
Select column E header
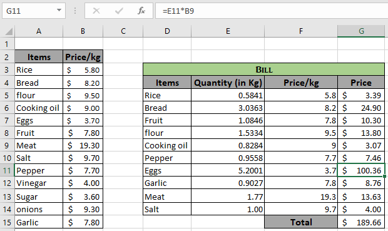click(x=228, y=31)
